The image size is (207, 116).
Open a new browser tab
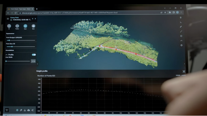pyautogui.click(x=37, y=9)
